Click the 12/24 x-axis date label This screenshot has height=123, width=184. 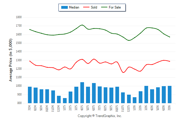pos(59,108)
